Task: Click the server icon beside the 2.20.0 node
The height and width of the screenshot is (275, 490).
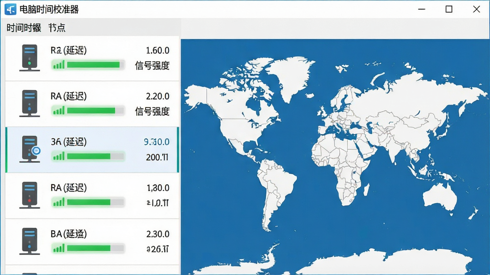Action: coord(30,104)
